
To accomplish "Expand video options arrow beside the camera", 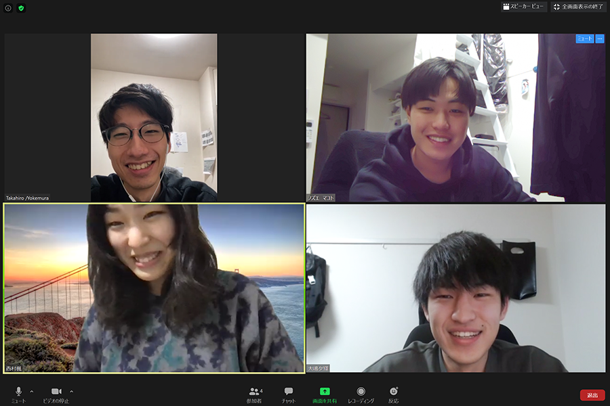I will tap(71, 391).
